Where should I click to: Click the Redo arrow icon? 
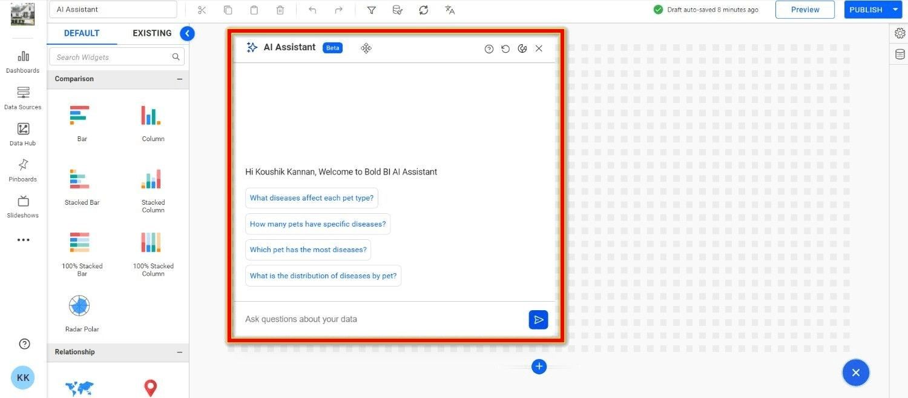tap(338, 10)
